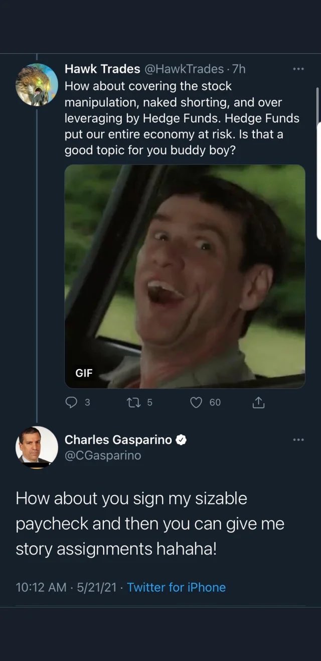Click the verified badge beside Charles Gasparino
This screenshot has height=661, width=321.
181,440
